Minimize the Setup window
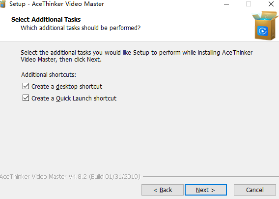This screenshot has width=279, height=199. 226,4
